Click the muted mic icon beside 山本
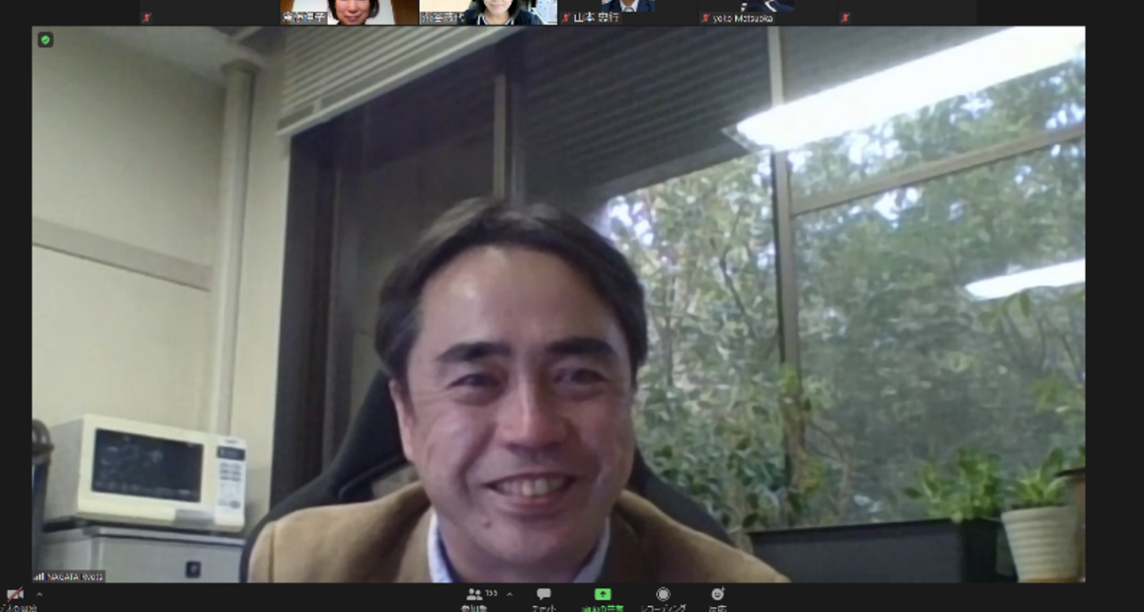The width and height of the screenshot is (1144, 612). (566, 18)
